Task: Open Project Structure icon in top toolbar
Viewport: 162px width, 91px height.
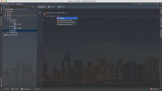Action: tap(157, 4)
